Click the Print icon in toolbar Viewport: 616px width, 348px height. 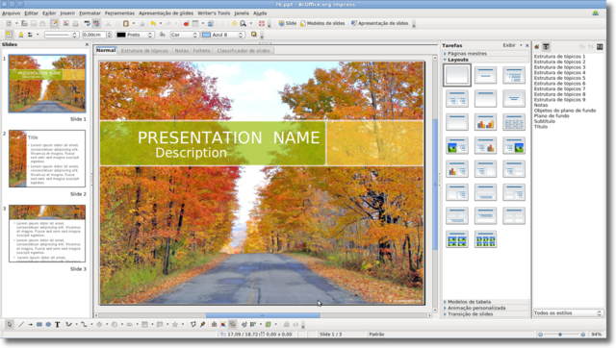(x=75, y=23)
